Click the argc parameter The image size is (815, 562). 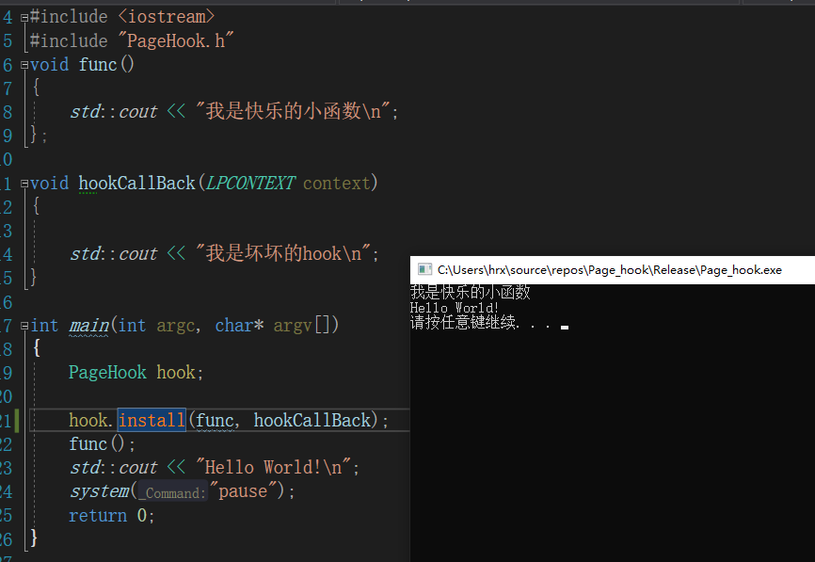coord(176,326)
